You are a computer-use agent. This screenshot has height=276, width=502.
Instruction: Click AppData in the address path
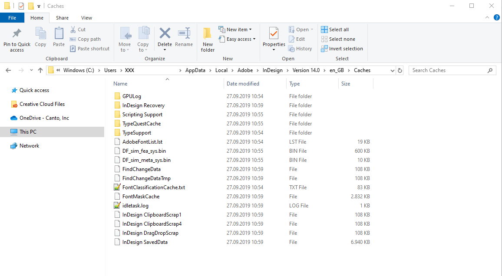(195, 70)
